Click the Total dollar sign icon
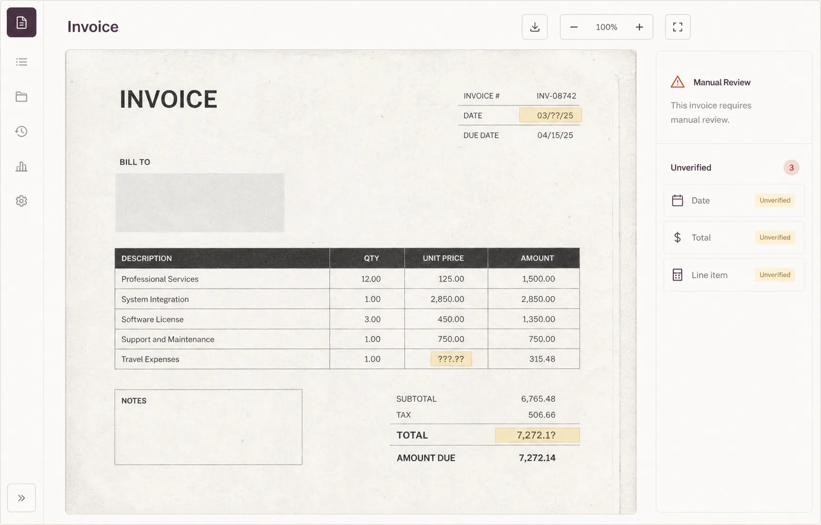 pos(678,238)
